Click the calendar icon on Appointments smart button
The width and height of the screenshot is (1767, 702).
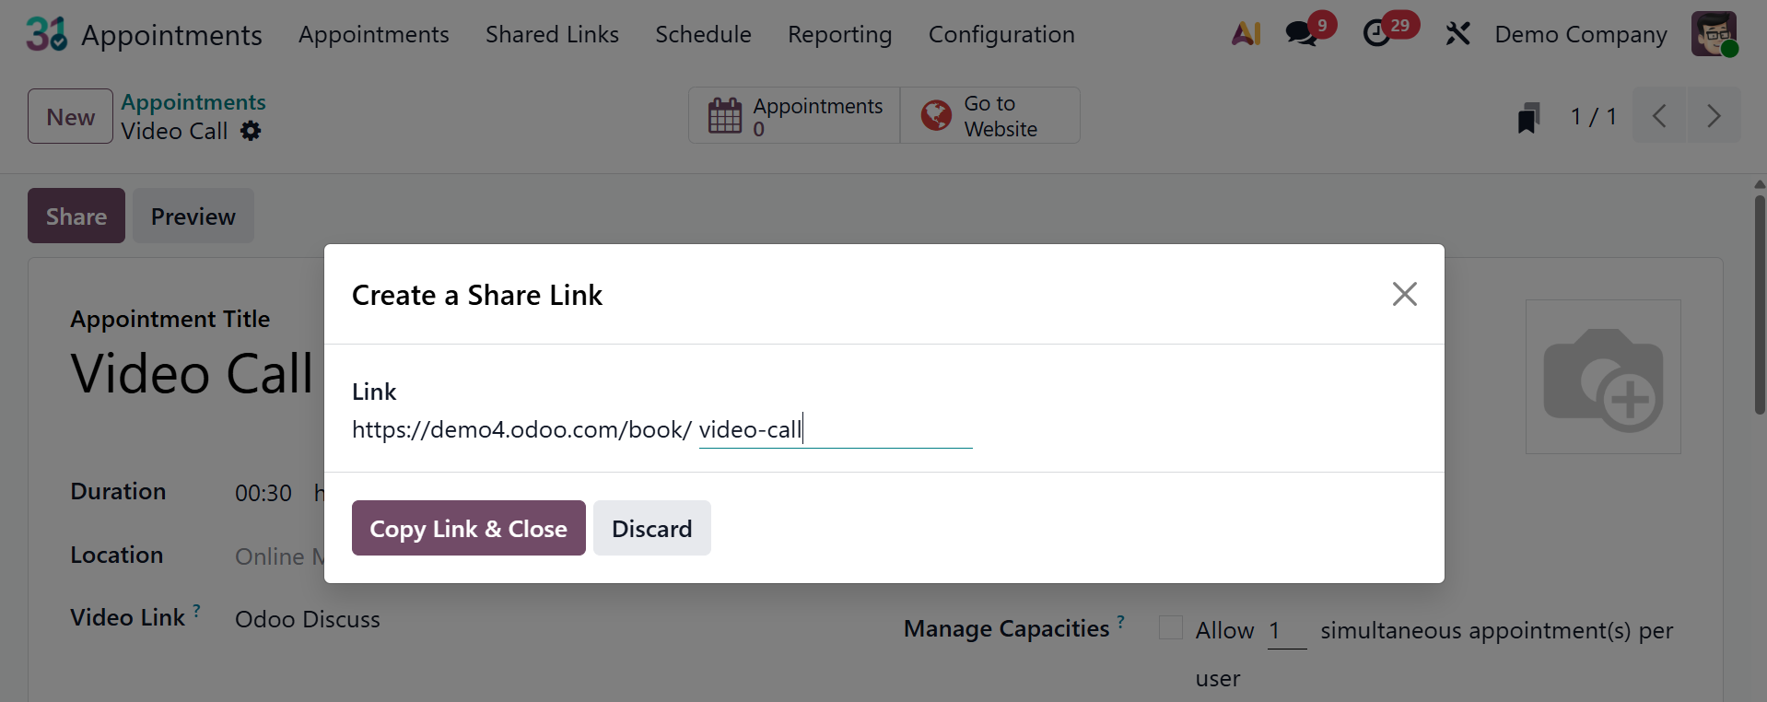click(x=725, y=115)
